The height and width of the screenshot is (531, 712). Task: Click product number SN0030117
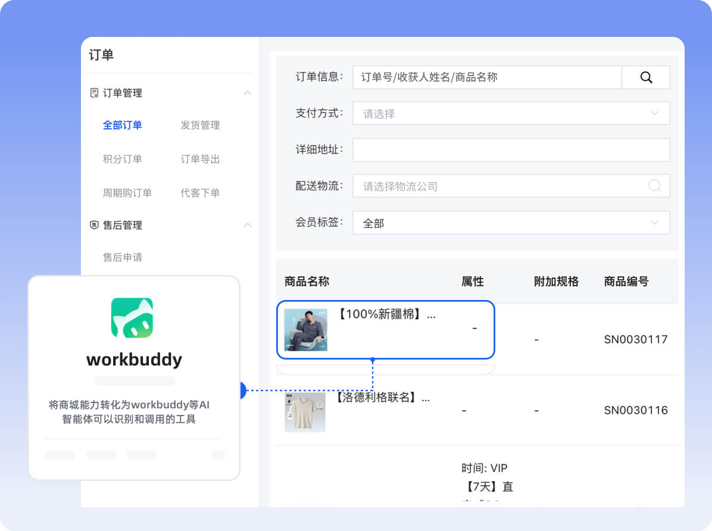[636, 339]
